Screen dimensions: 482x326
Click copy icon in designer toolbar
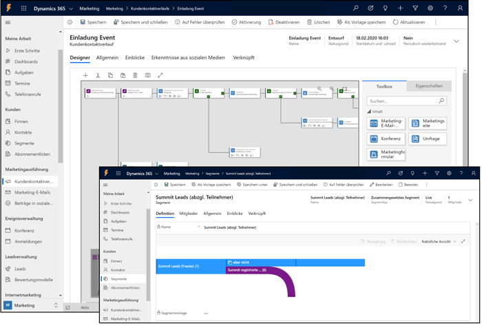click(110, 75)
